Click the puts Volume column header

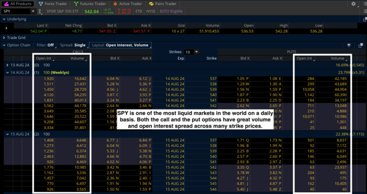point(337,59)
